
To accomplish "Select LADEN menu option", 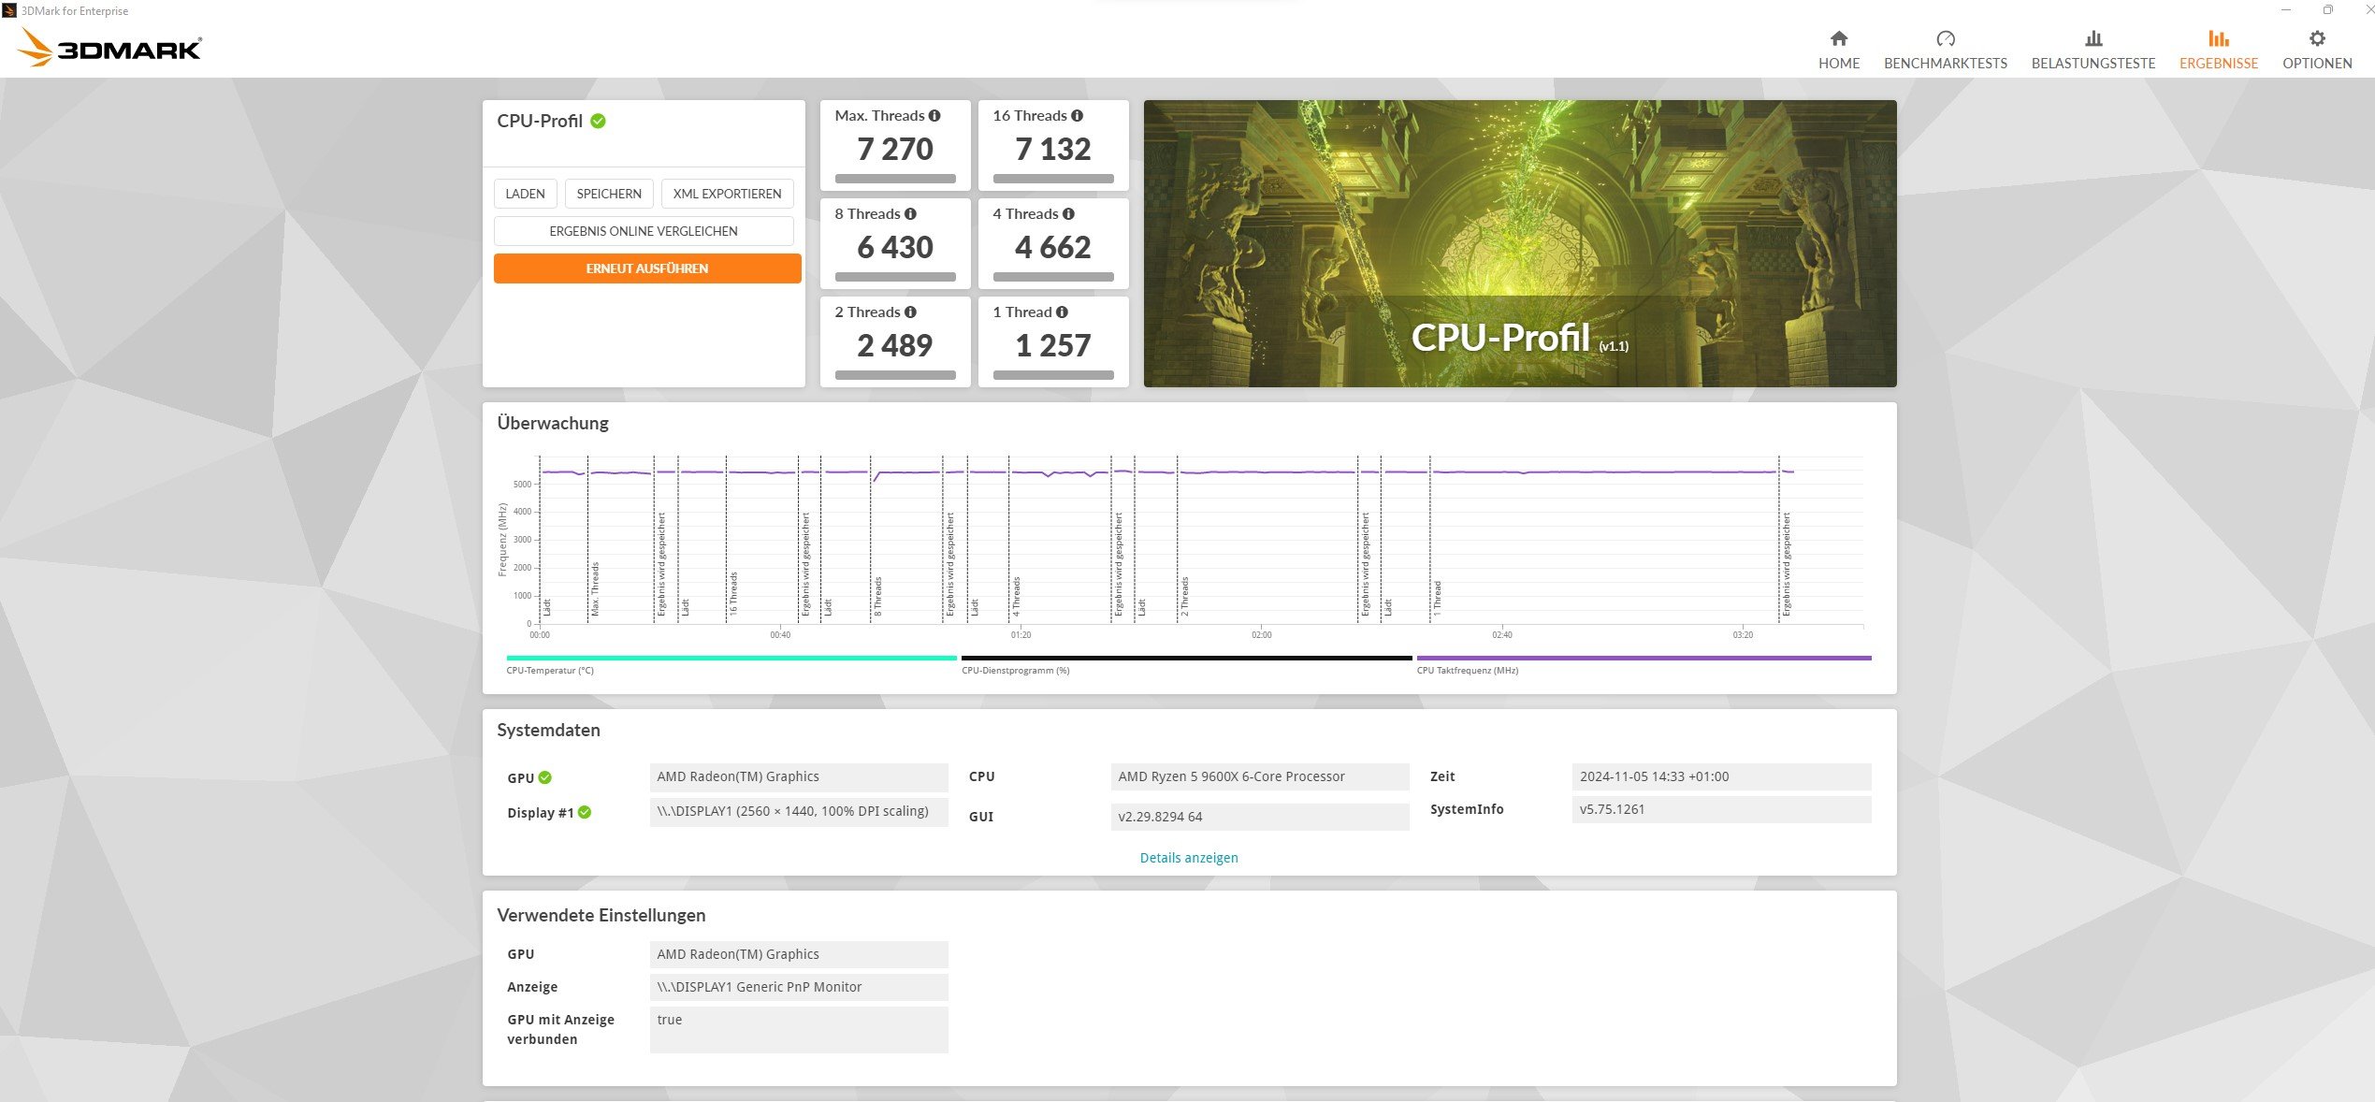I will [x=526, y=193].
